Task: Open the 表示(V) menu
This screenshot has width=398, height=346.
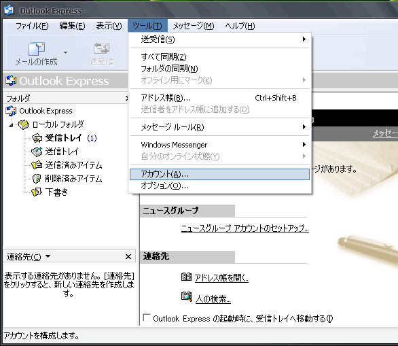Action: (109, 26)
